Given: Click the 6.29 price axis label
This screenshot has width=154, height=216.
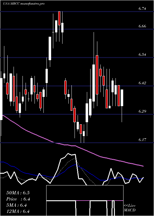Looking at the screenshot, I should 142,111.
